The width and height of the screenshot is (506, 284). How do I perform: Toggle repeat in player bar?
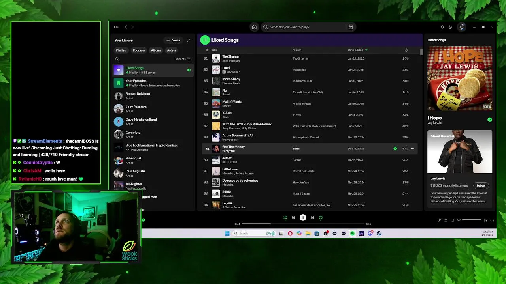pyautogui.click(x=321, y=218)
